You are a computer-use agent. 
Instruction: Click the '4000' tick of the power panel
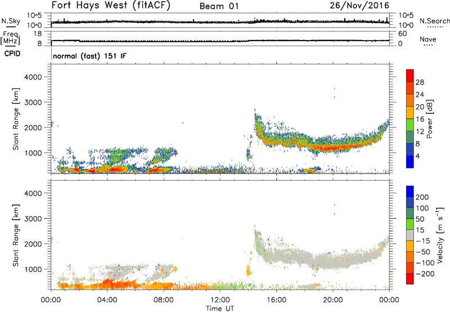(33, 77)
